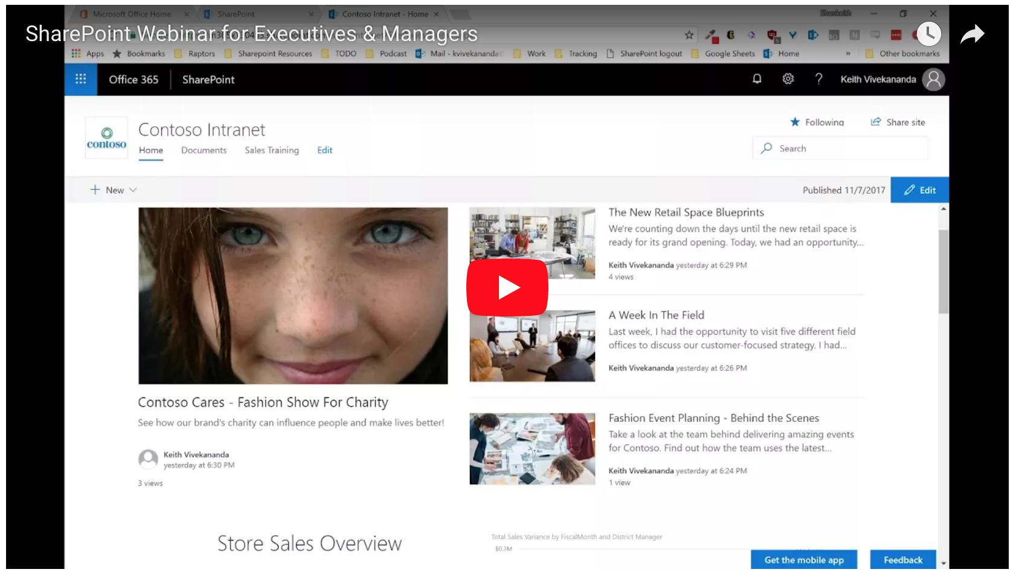This screenshot has height=575, width=1016.
Task: Click the Feedback button
Action: coord(903,560)
